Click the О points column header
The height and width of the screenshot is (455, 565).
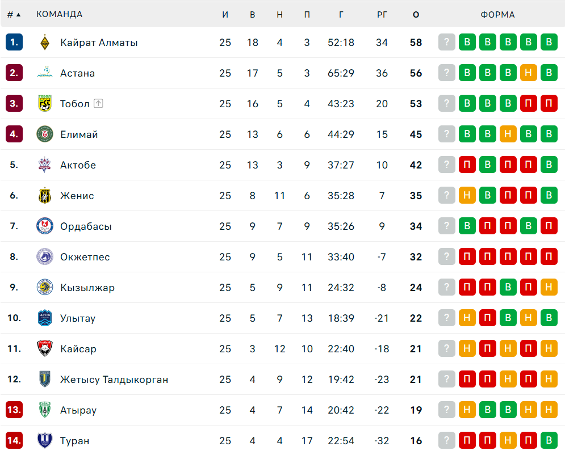pyautogui.click(x=416, y=15)
